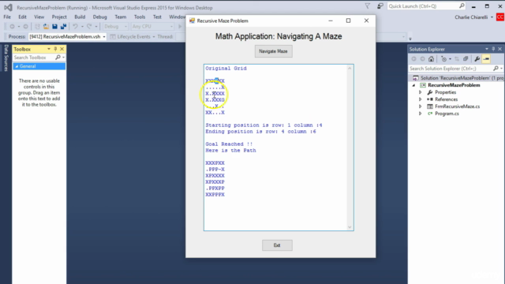
Task: Click the Open File toolbar icon
Action: [x=46, y=26]
